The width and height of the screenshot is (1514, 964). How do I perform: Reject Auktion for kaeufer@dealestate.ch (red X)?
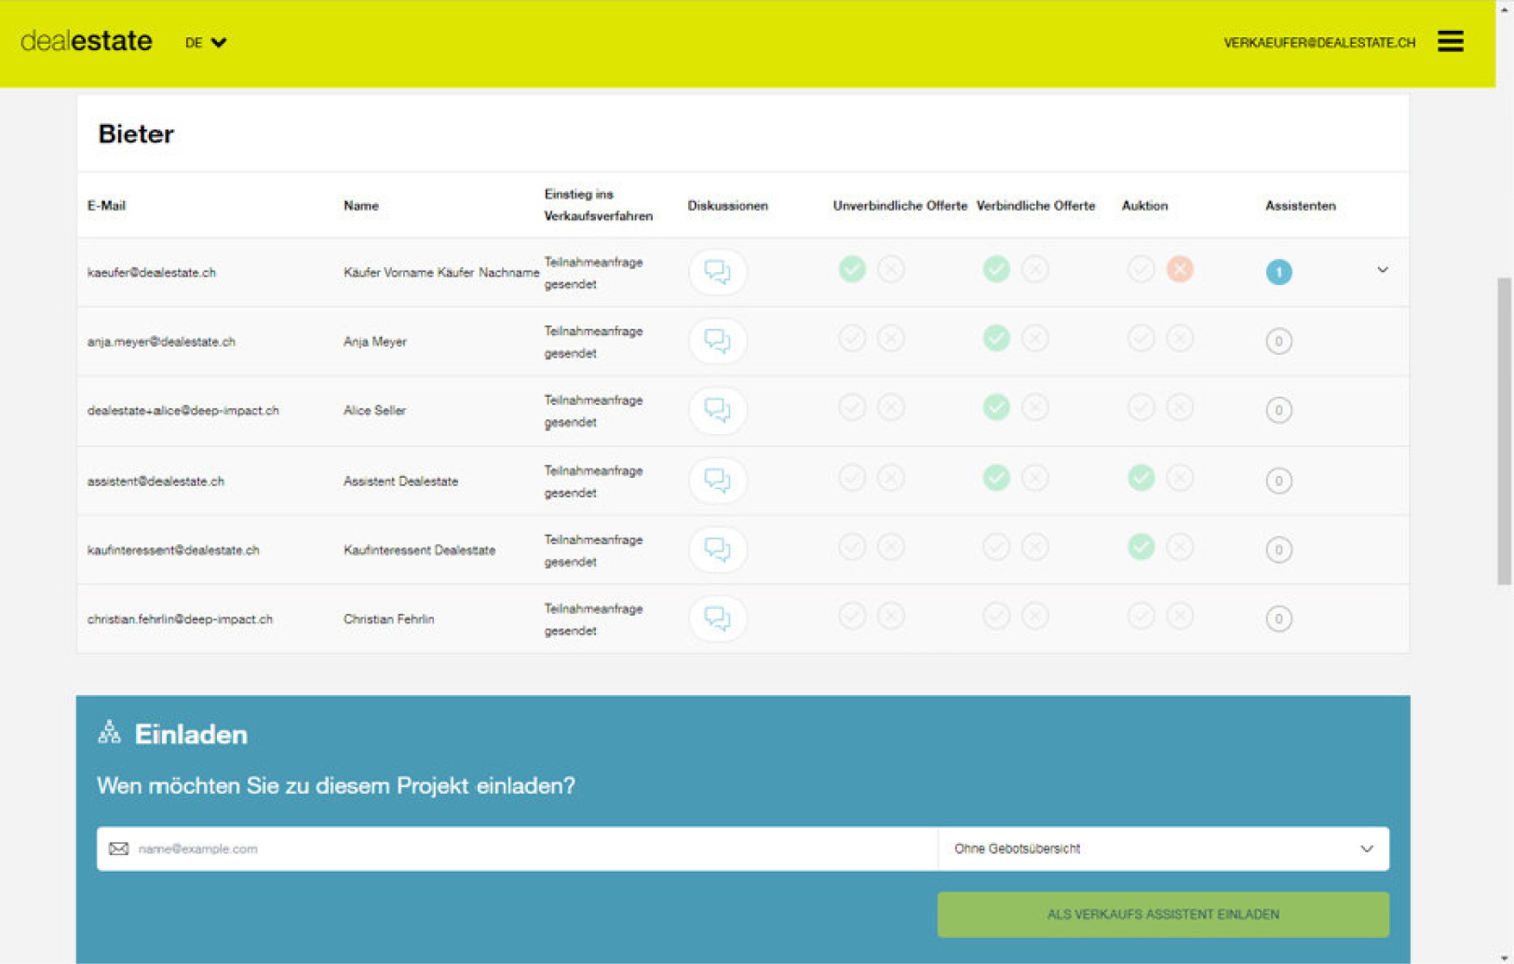point(1180,269)
